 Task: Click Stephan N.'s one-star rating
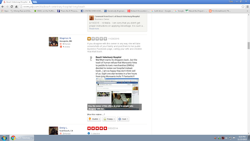point(97,39)
